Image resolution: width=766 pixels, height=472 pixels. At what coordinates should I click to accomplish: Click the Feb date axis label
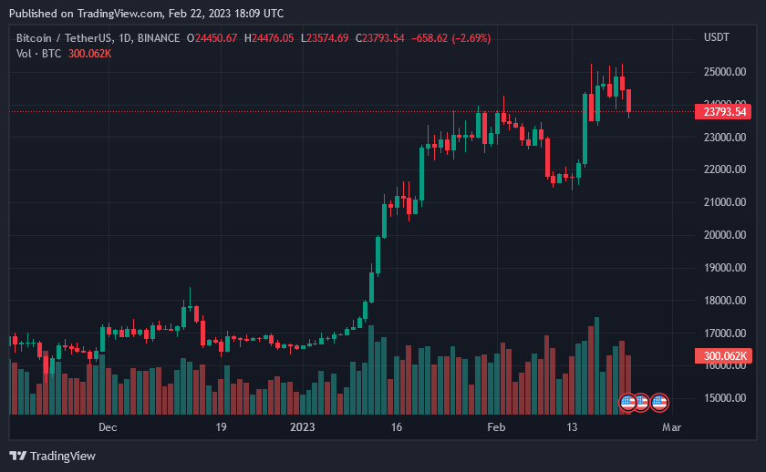496,427
